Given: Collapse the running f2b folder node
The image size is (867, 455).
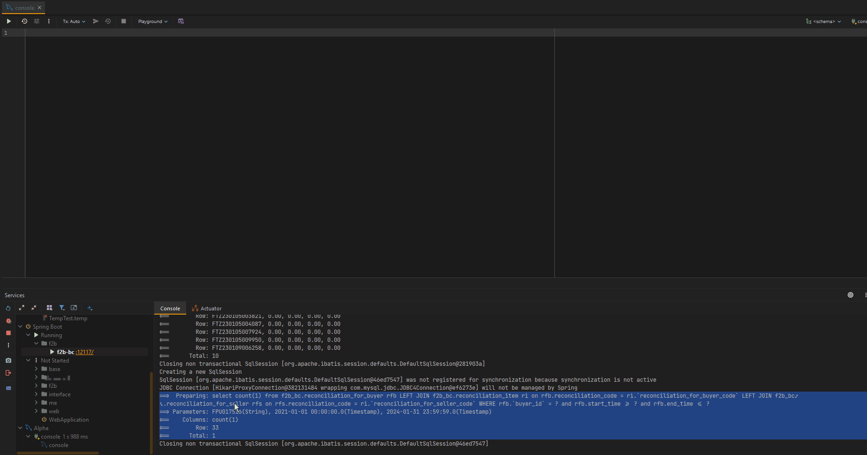Looking at the screenshot, I should pyautogui.click(x=36, y=343).
